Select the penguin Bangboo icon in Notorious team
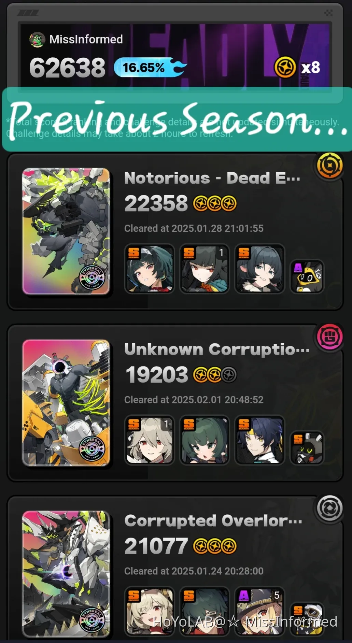 pyautogui.click(x=307, y=277)
